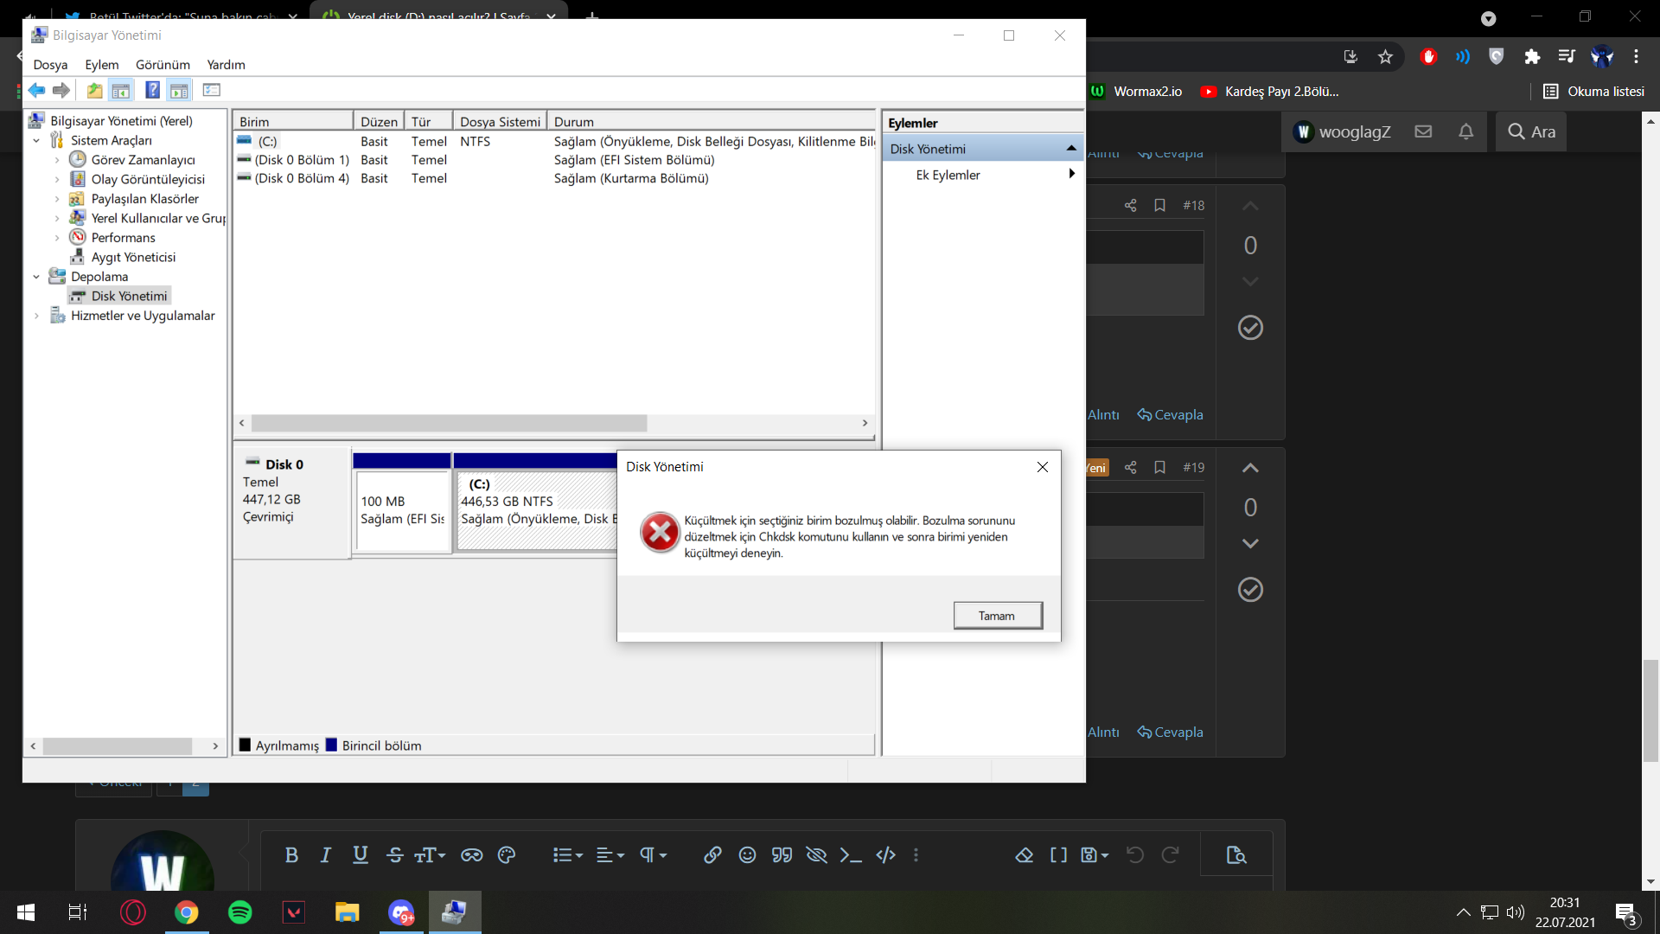
Task: Open Spotify from the taskbar
Action: [x=240, y=912]
